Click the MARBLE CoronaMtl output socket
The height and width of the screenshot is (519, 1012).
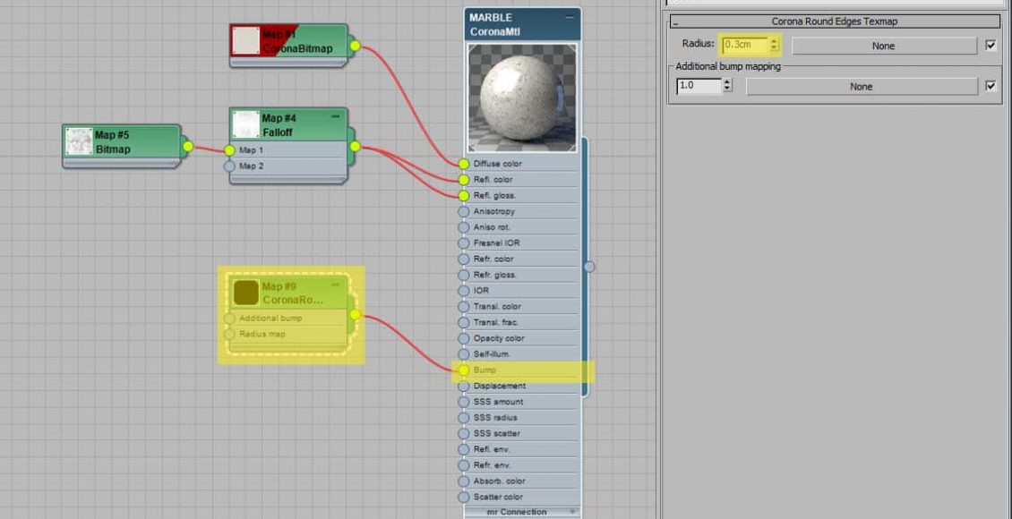coord(589,266)
